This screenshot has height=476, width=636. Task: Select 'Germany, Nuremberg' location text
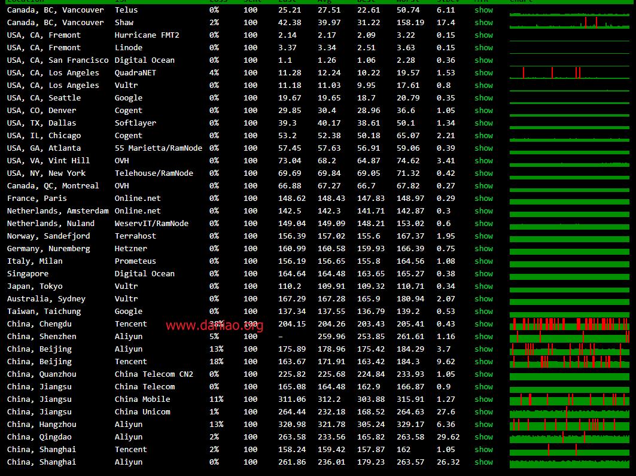(48, 249)
